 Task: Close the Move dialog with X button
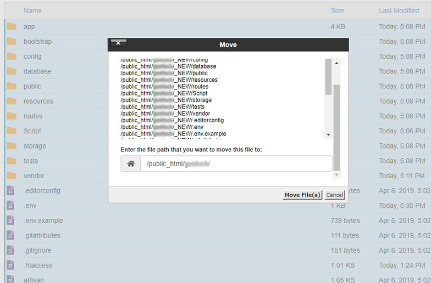coord(119,43)
